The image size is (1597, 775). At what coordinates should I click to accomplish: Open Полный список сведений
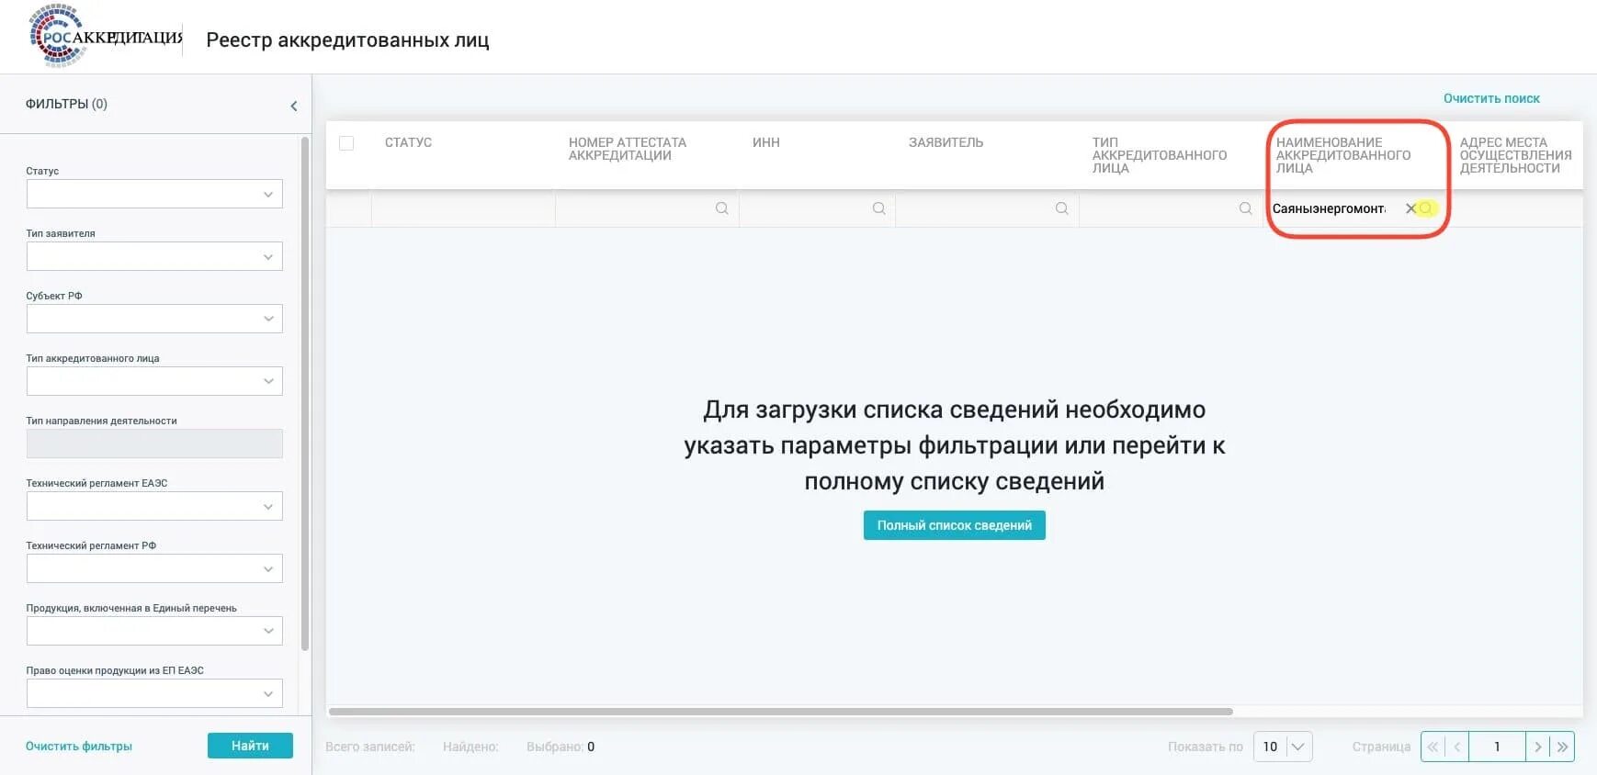(x=954, y=525)
